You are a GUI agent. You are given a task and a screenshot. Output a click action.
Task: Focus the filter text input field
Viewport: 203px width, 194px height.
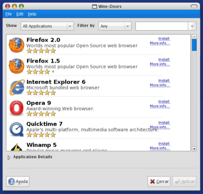(x=161, y=26)
